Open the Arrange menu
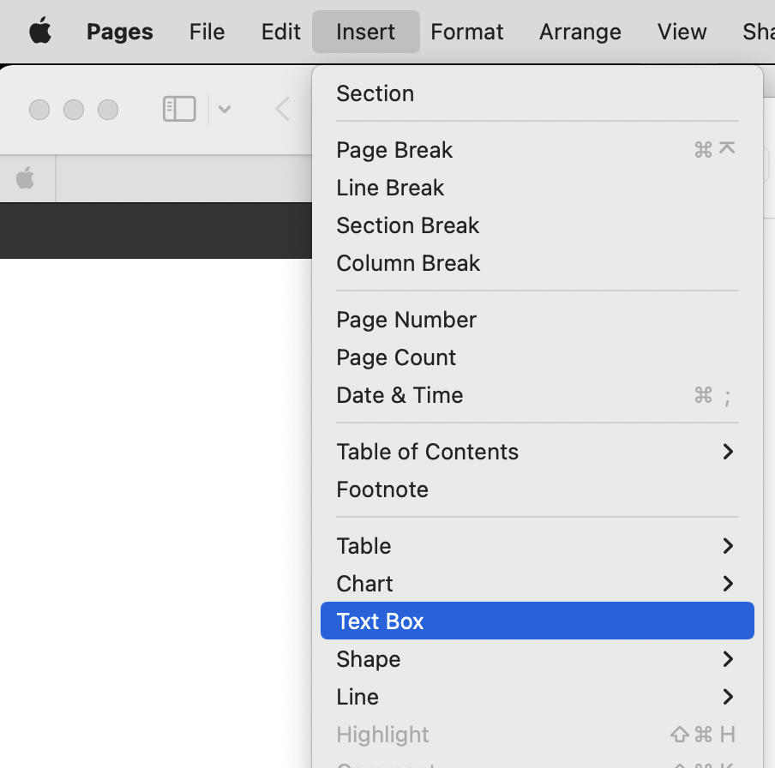This screenshot has width=775, height=768. [580, 32]
